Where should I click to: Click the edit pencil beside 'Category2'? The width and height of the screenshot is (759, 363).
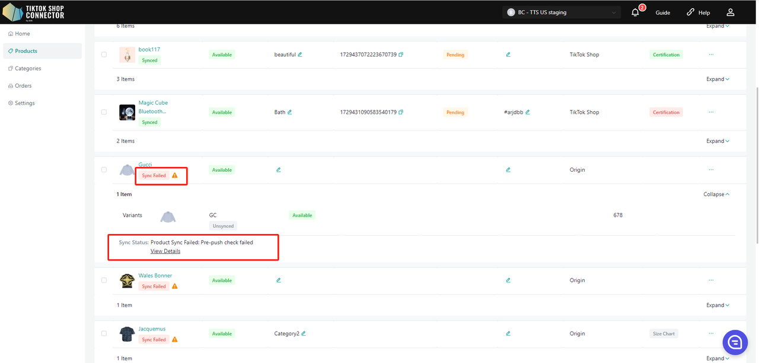pos(303,333)
